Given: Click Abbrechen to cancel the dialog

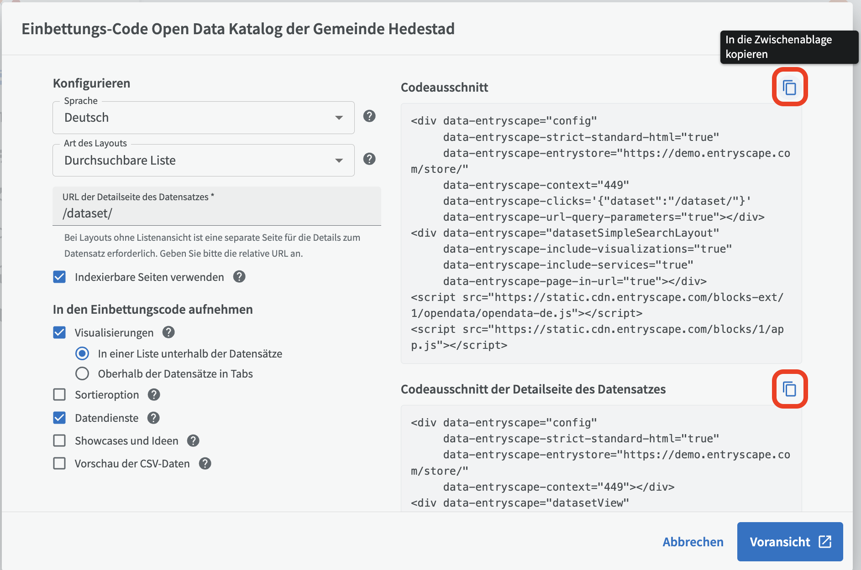Looking at the screenshot, I should 693,542.
